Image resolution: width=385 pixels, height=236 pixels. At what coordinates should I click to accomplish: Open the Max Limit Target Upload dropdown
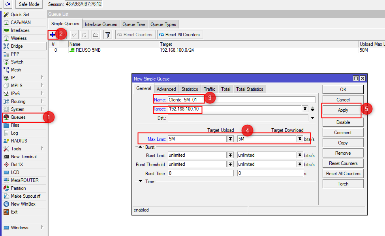pos(230,139)
